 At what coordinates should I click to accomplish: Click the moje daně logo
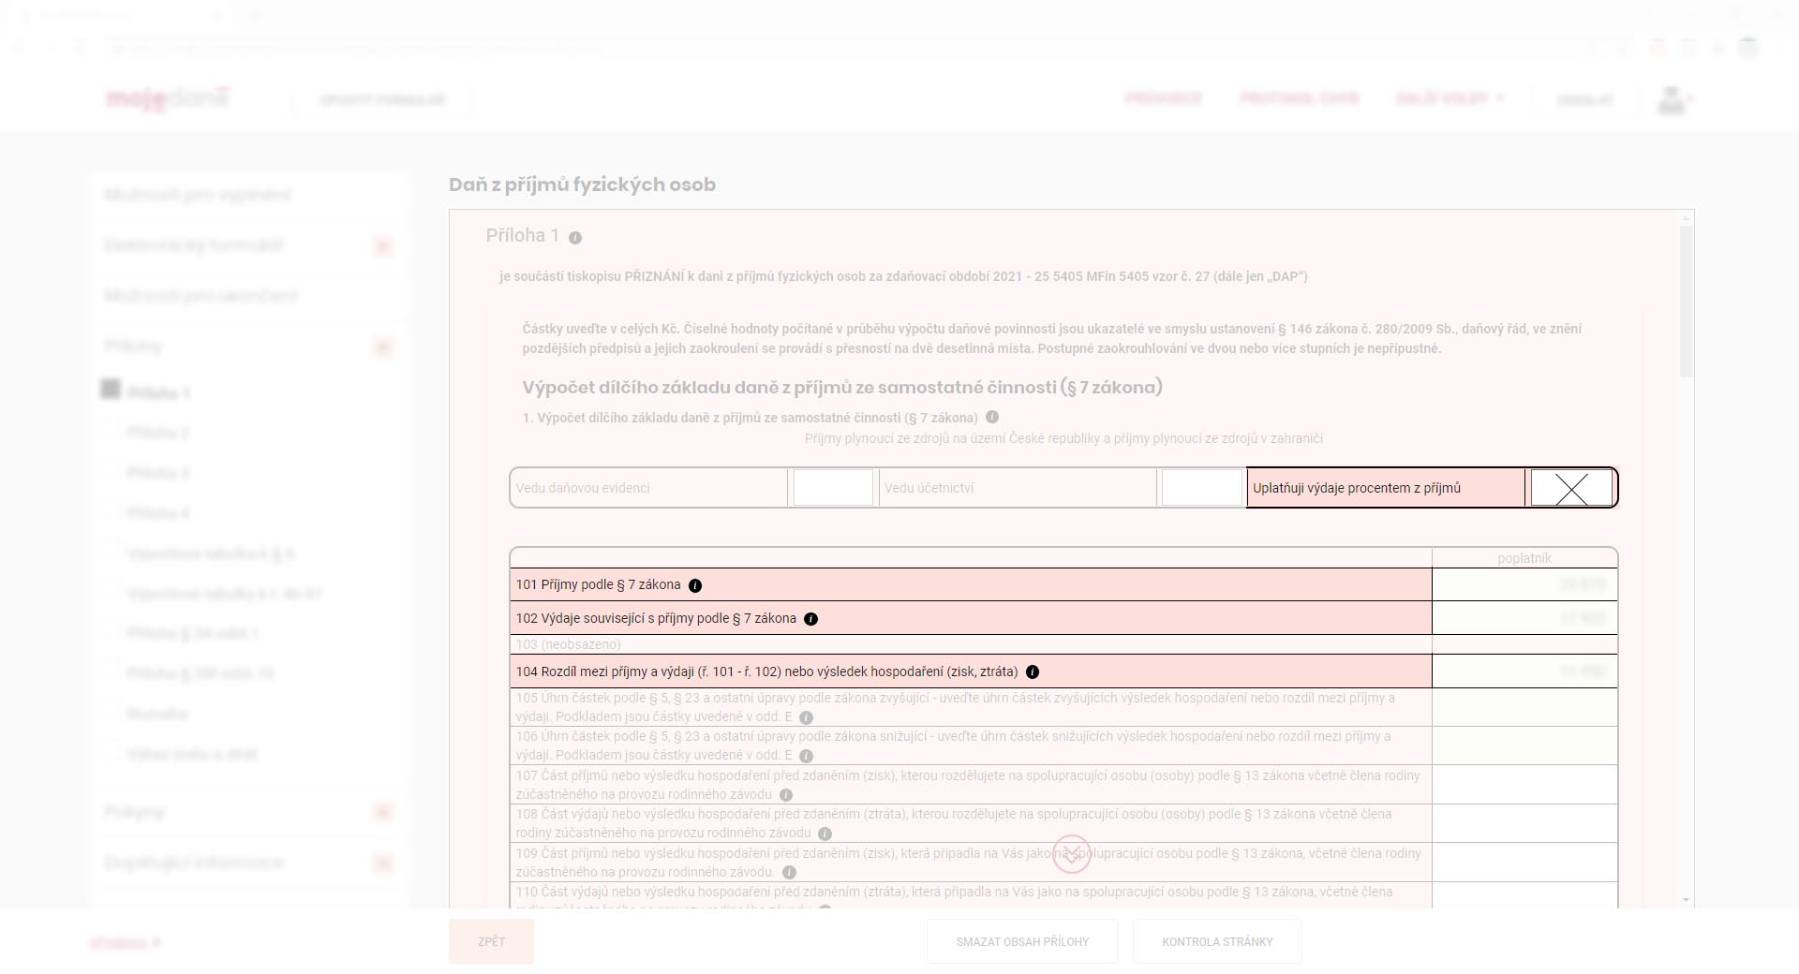coord(168,98)
